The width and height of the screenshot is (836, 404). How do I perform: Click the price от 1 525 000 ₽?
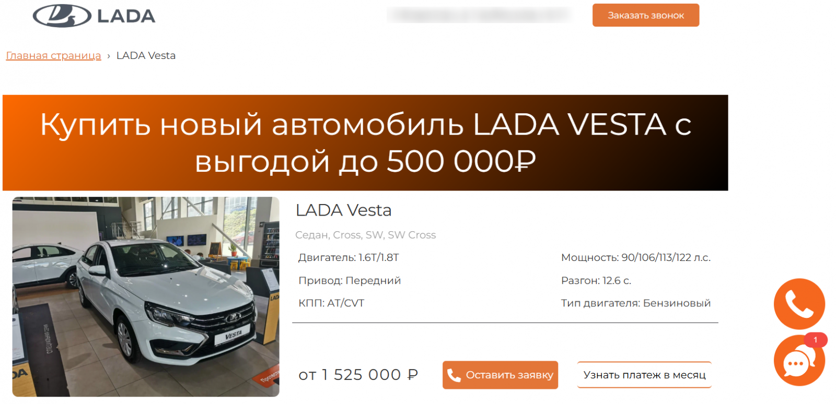tap(358, 375)
